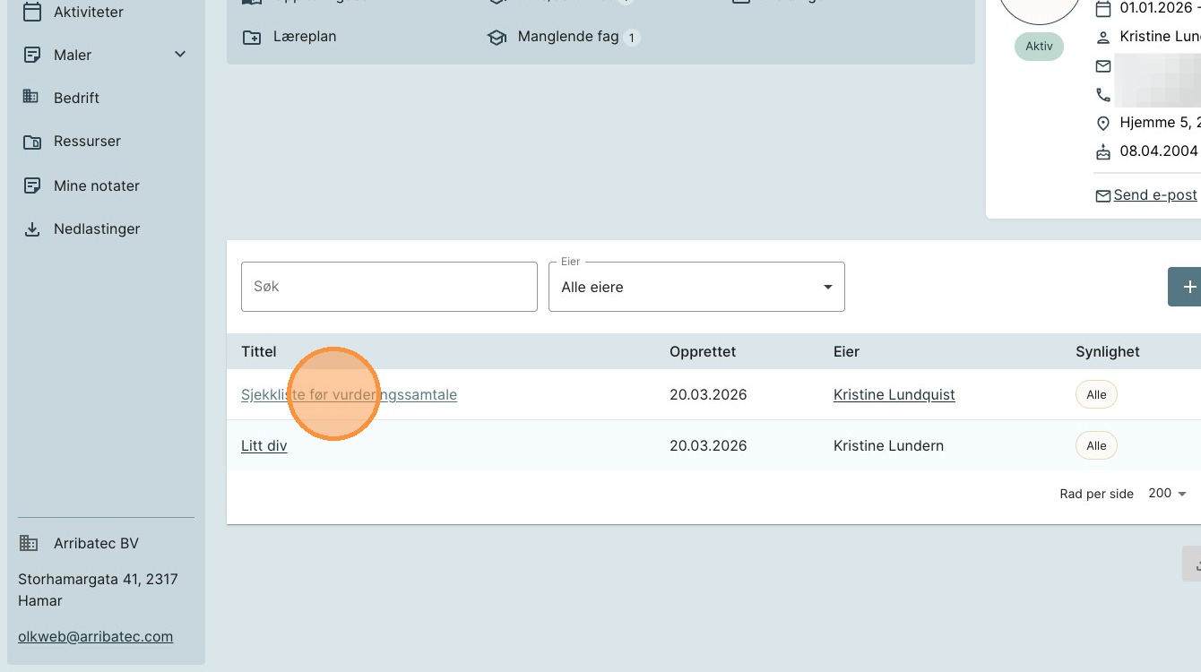Viewport: 1201px width, 672px height.
Task: Change Rad per side 200 dropdown
Action: click(1167, 494)
